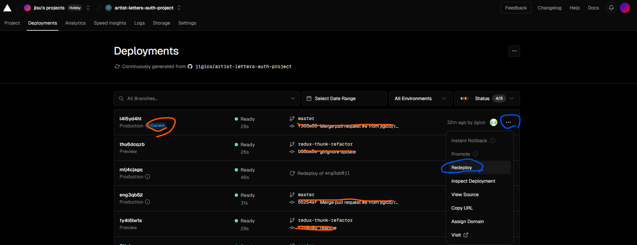Click the Current badge on l4i5yd4hl

[x=156, y=125]
